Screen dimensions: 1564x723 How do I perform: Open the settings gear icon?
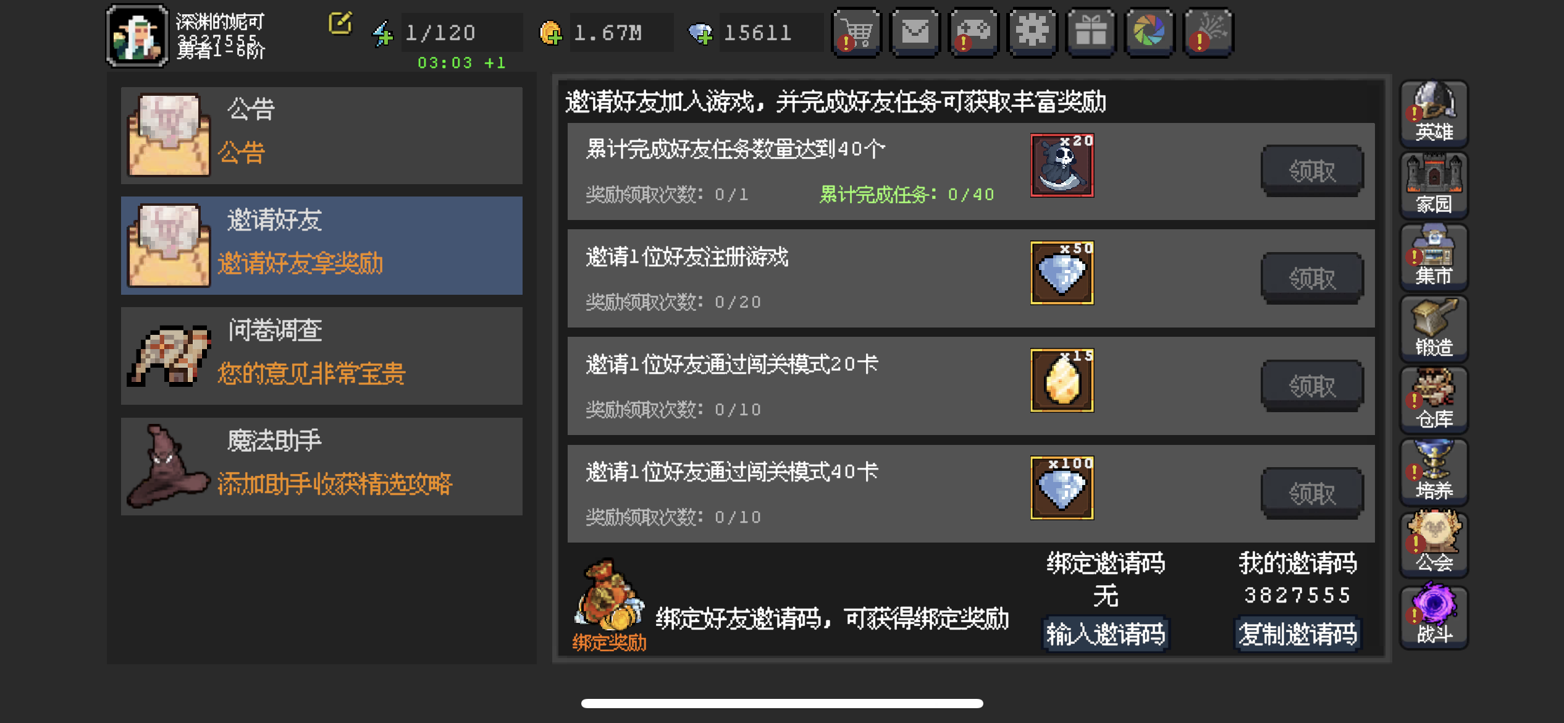pyautogui.click(x=1032, y=32)
